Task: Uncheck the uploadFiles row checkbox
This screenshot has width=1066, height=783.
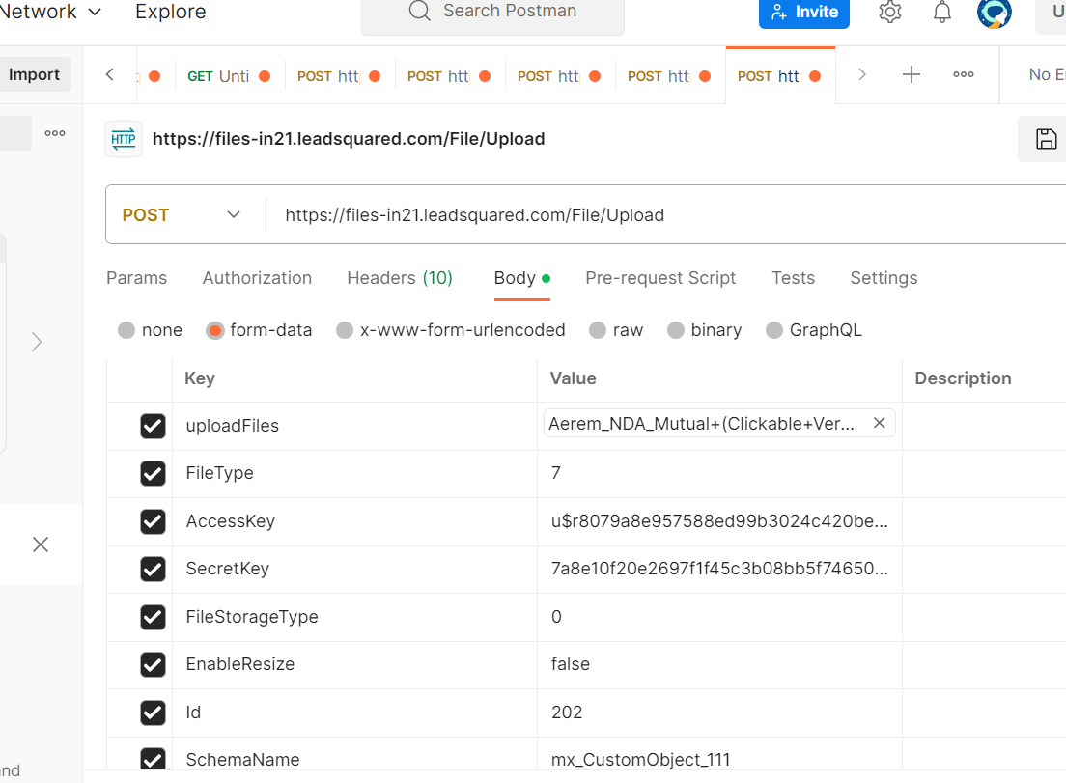Action: click(x=153, y=426)
